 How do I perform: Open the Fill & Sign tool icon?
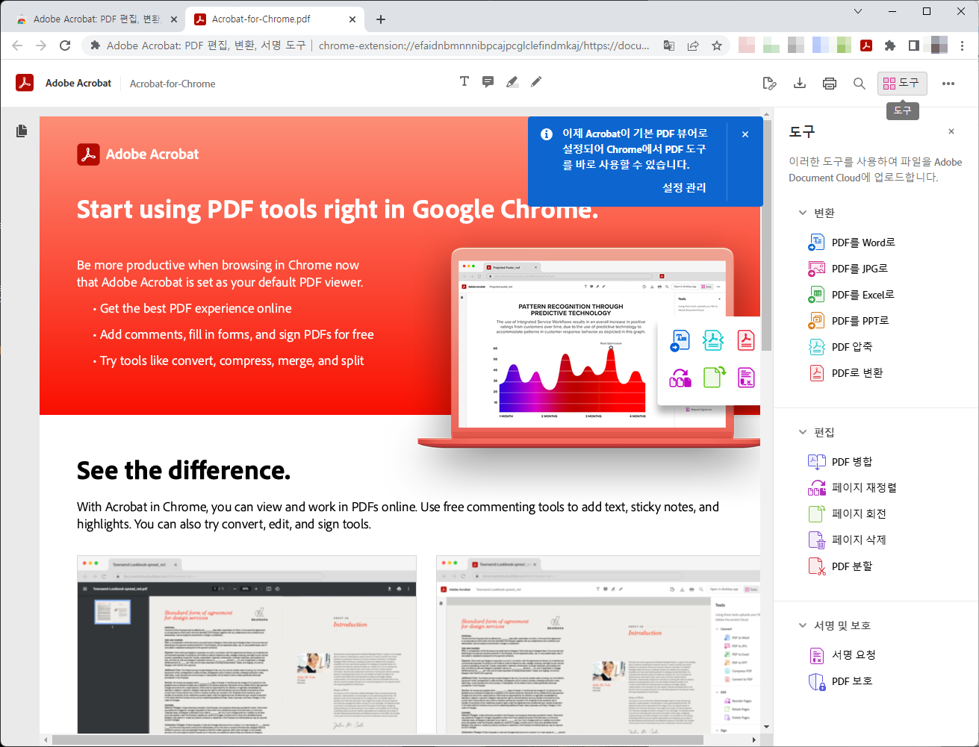(x=769, y=84)
